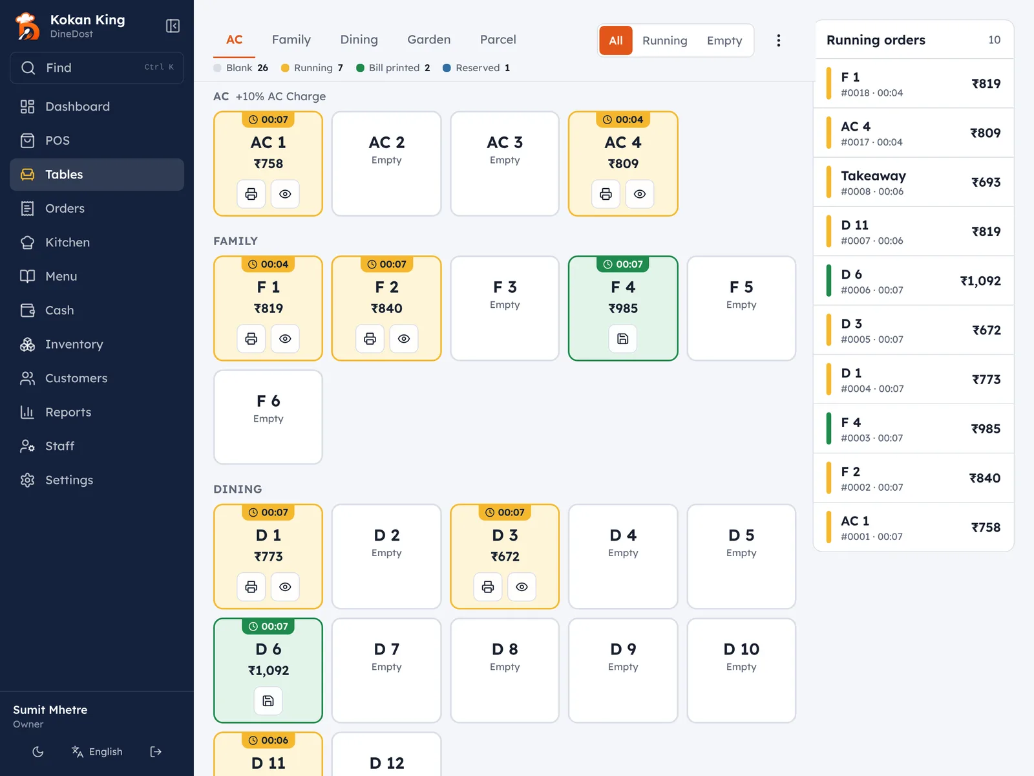The height and width of the screenshot is (776, 1034).
Task: Switch to Garden tab
Action: pos(429,40)
